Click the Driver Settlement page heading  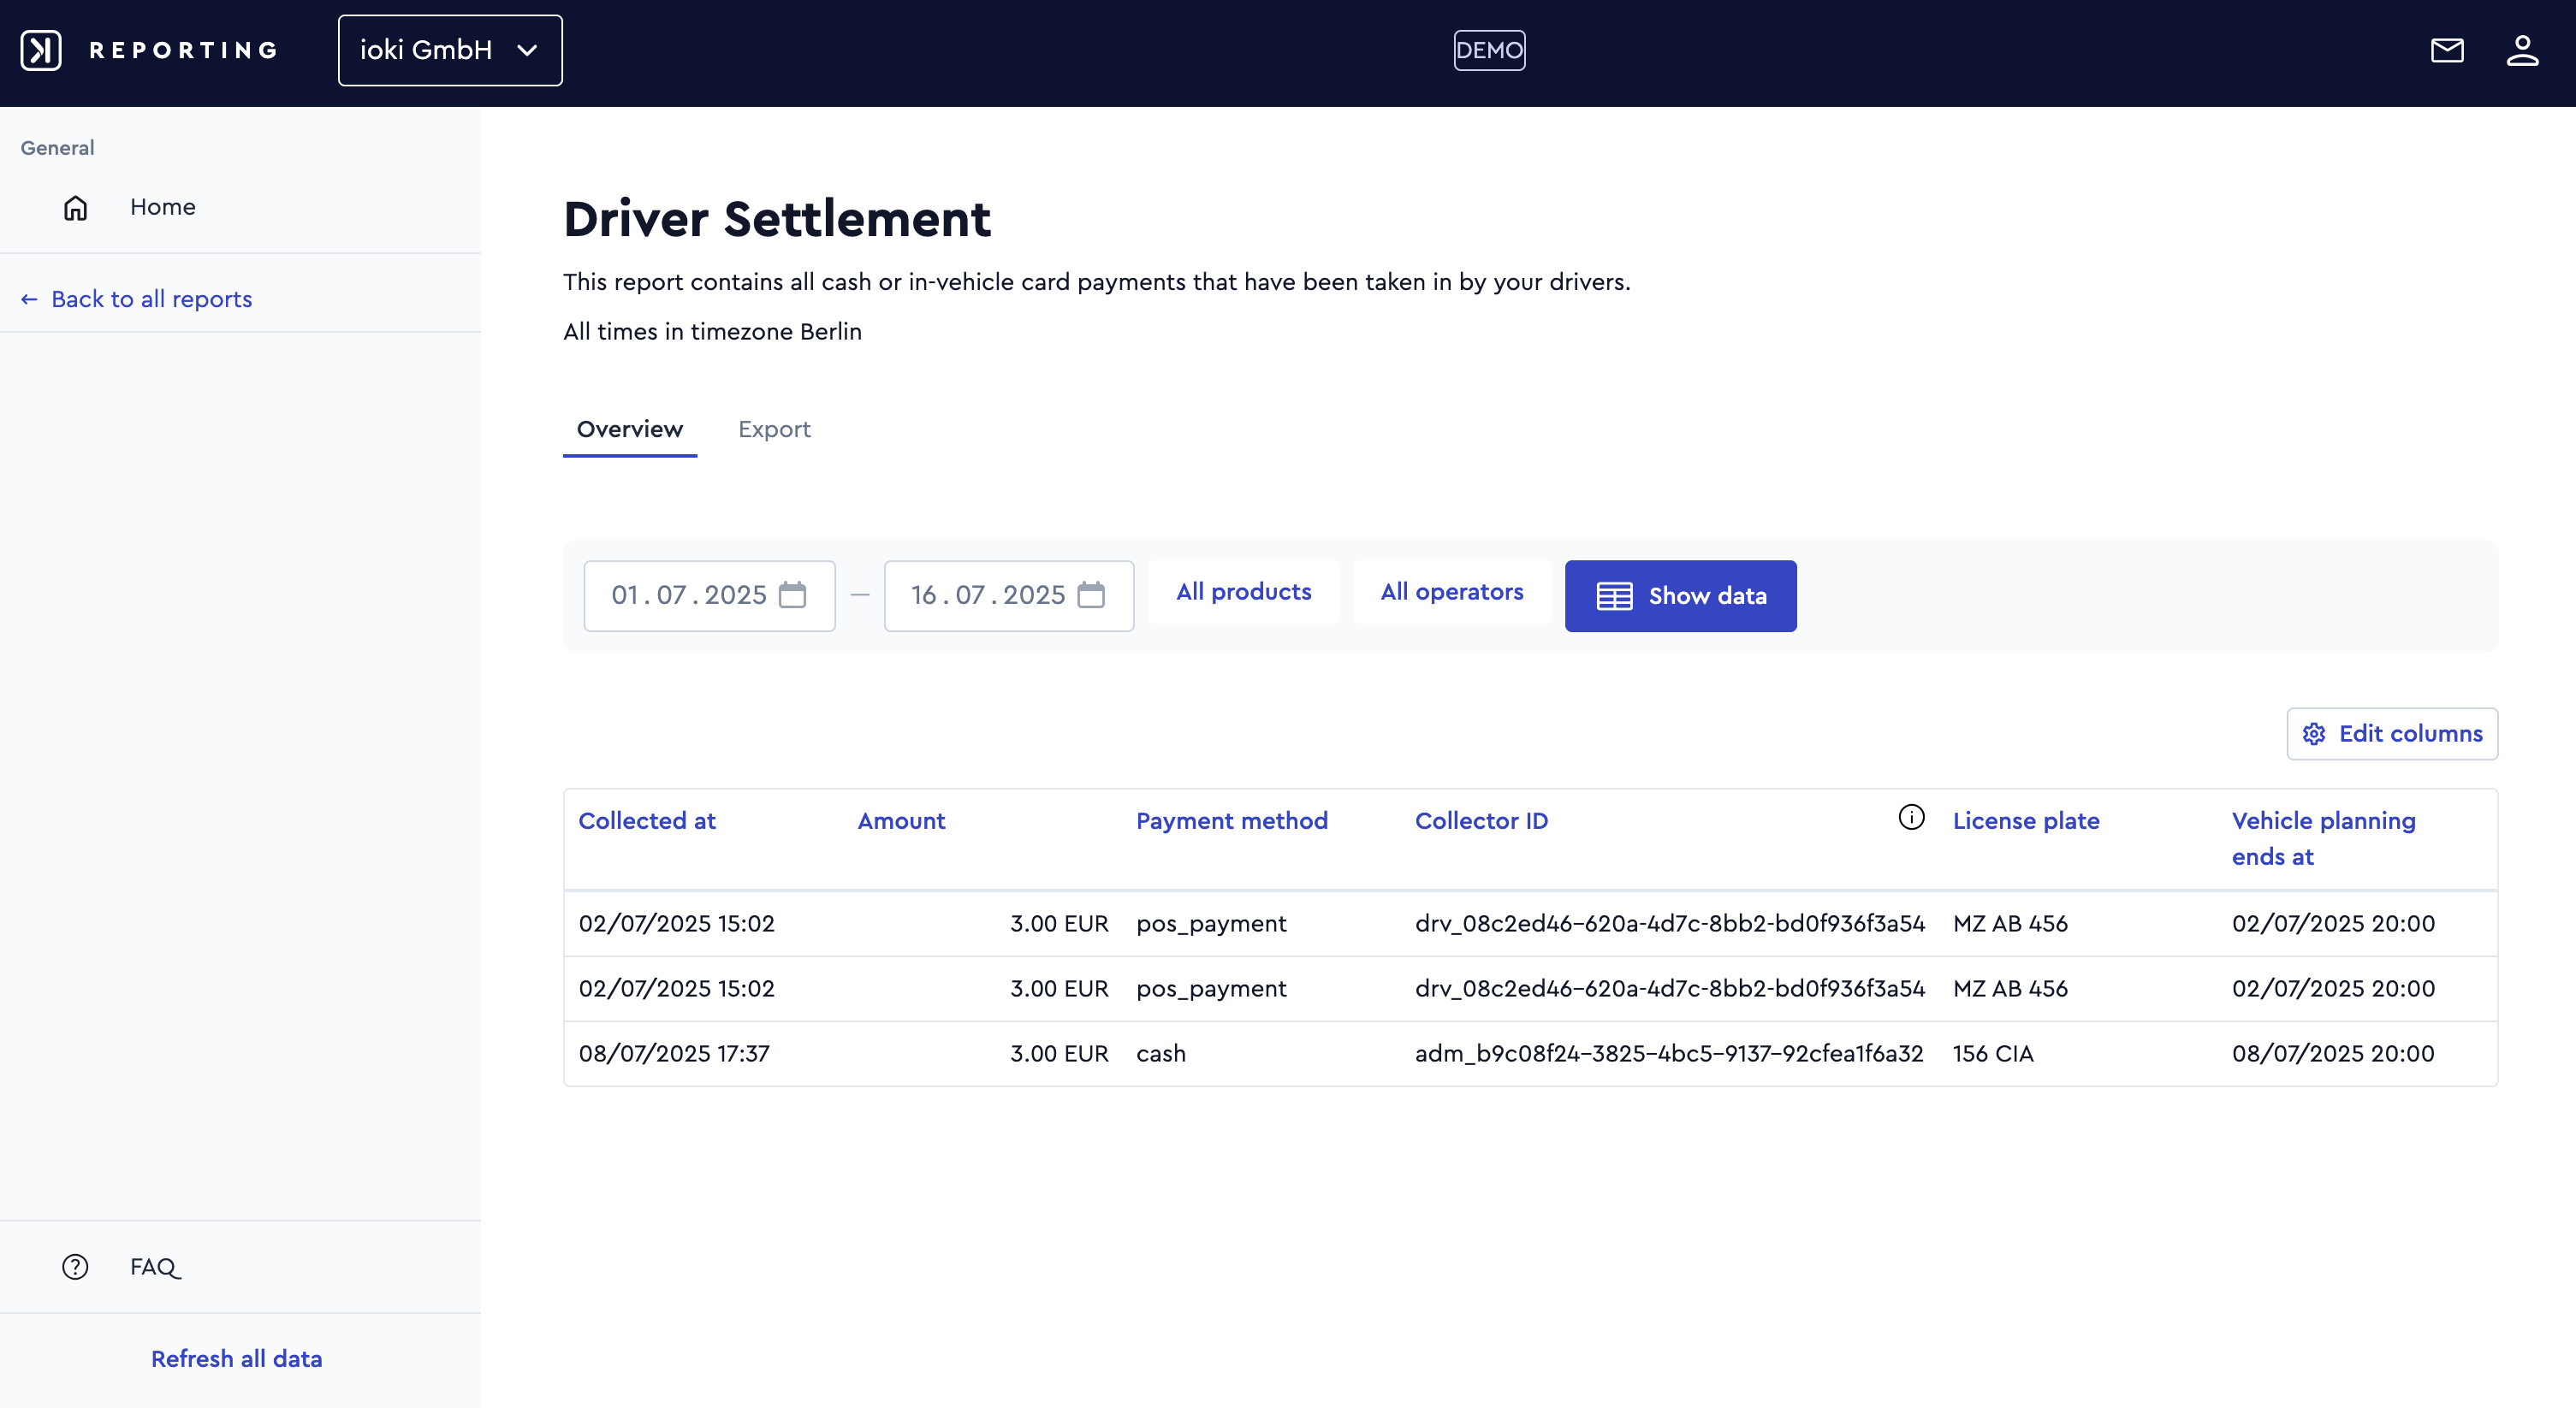click(x=777, y=219)
